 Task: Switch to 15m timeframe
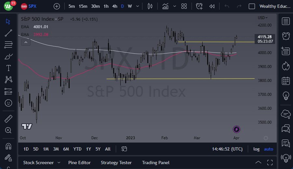coord(83,6)
